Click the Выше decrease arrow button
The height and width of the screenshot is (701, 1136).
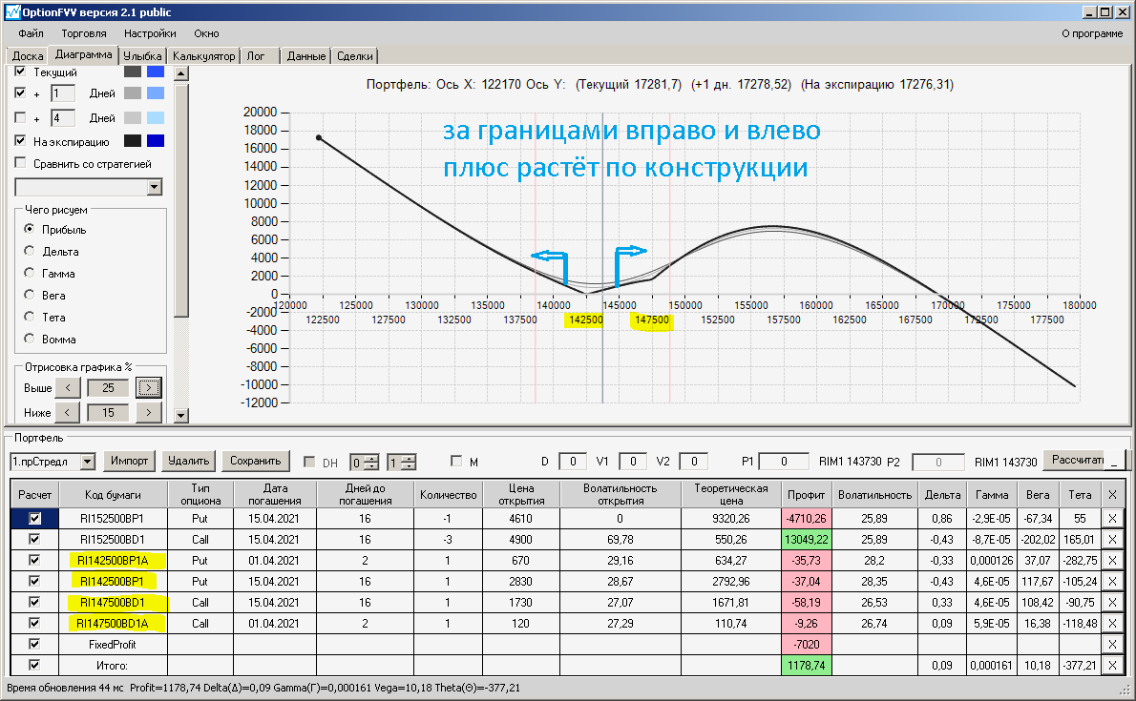coord(68,387)
